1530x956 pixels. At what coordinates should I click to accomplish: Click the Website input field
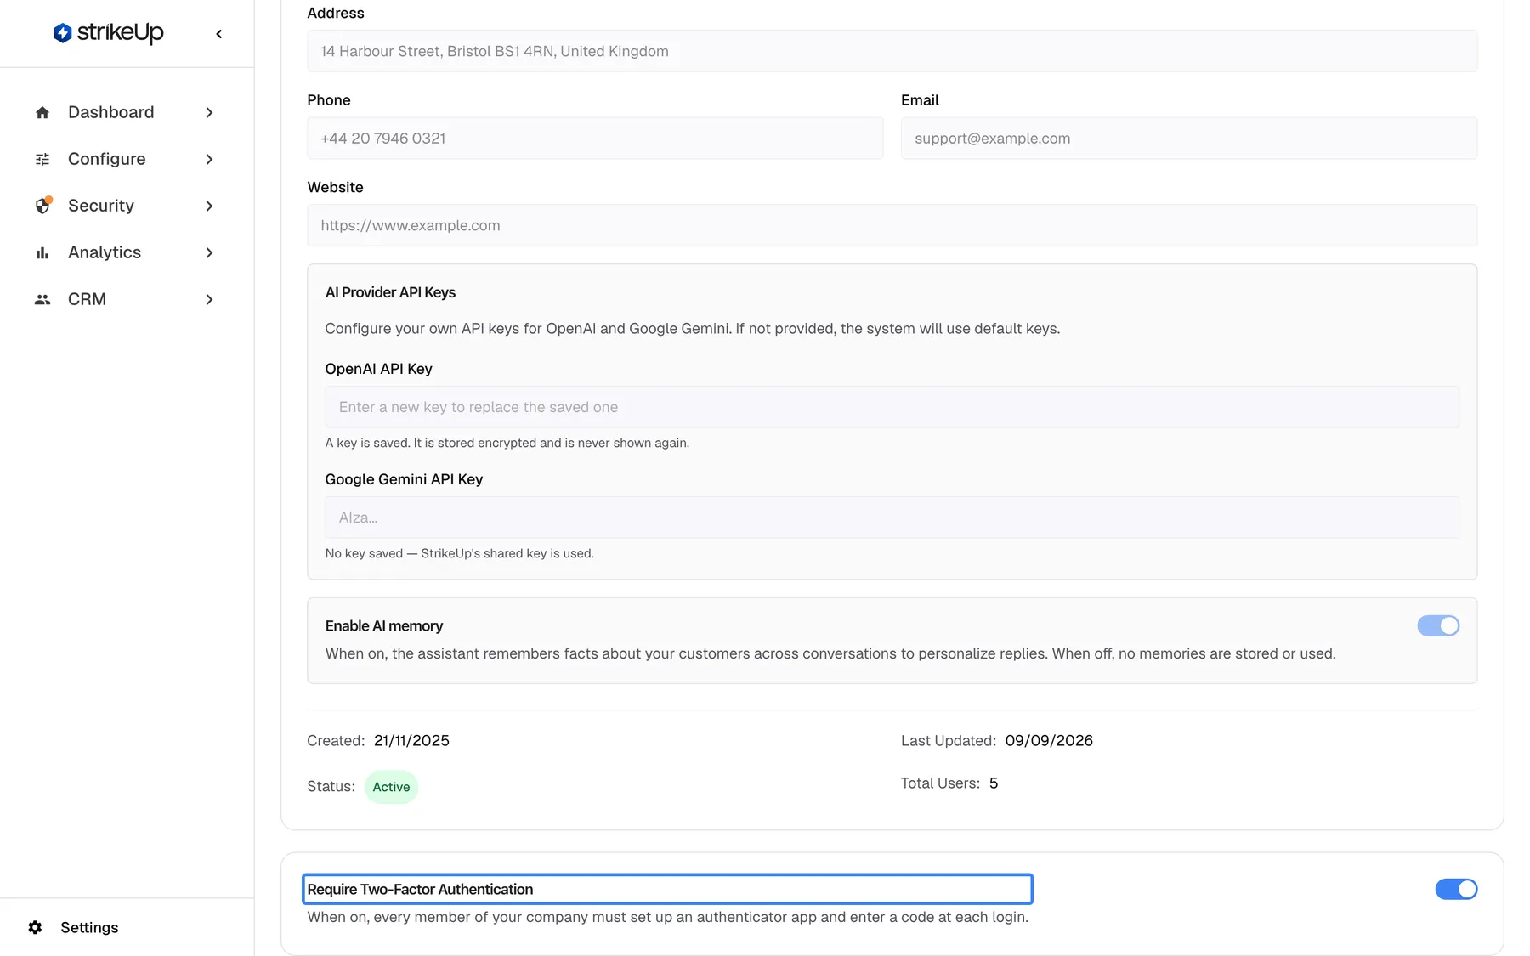(x=892, y=225)
